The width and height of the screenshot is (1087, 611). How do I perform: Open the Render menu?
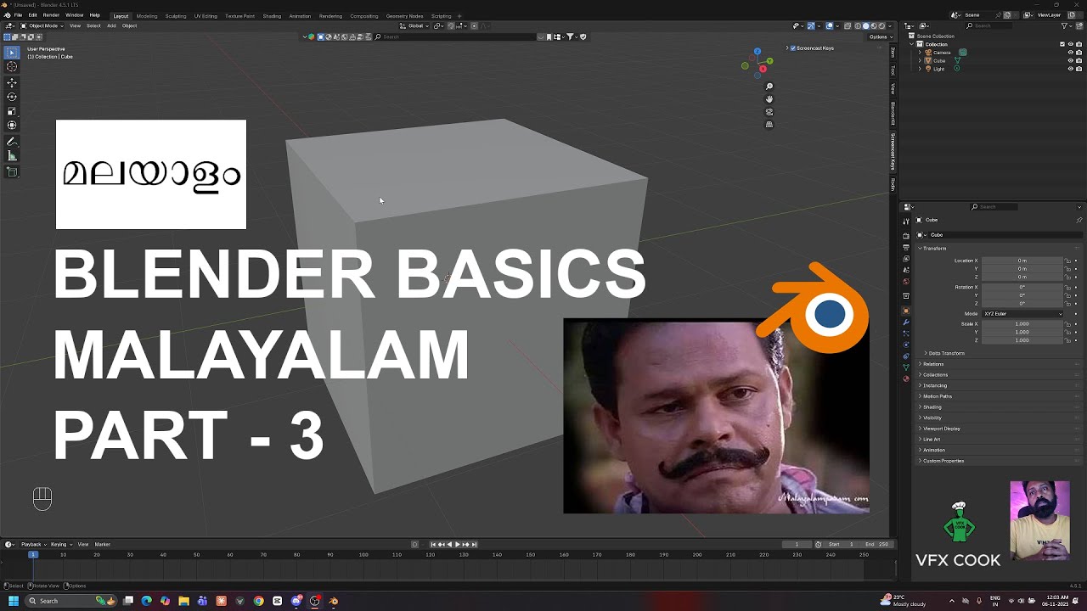tap(51, 15)
